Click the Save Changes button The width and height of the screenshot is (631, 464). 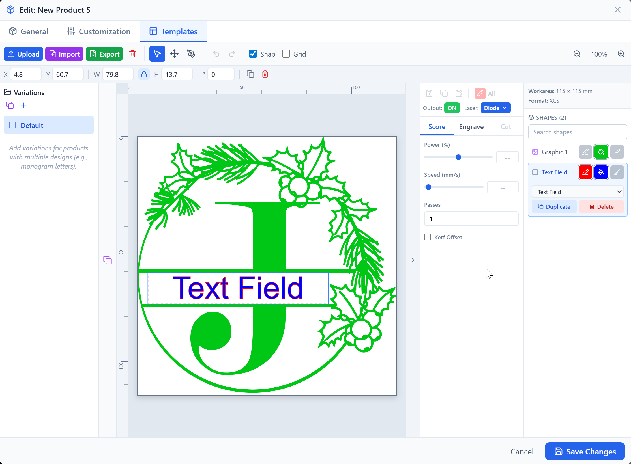tap(585, 451)
